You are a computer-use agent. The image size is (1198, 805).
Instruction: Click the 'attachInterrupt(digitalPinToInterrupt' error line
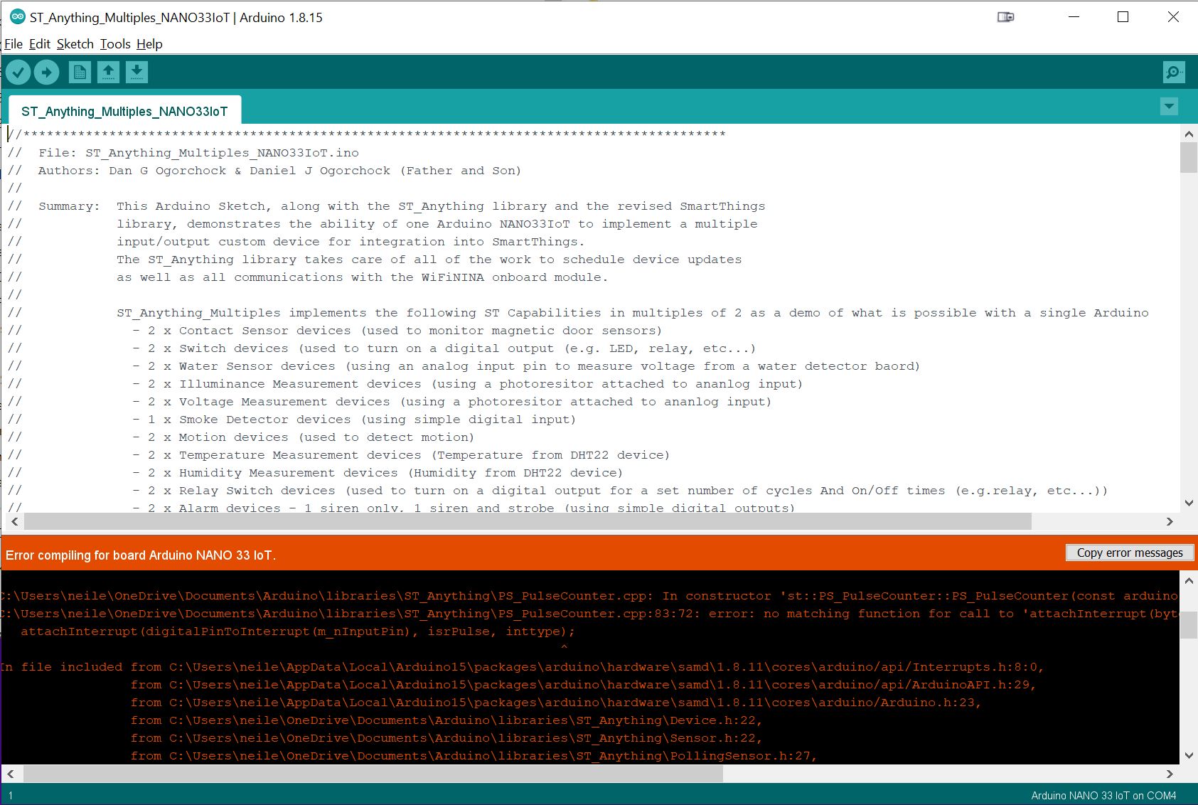(297, 631)
